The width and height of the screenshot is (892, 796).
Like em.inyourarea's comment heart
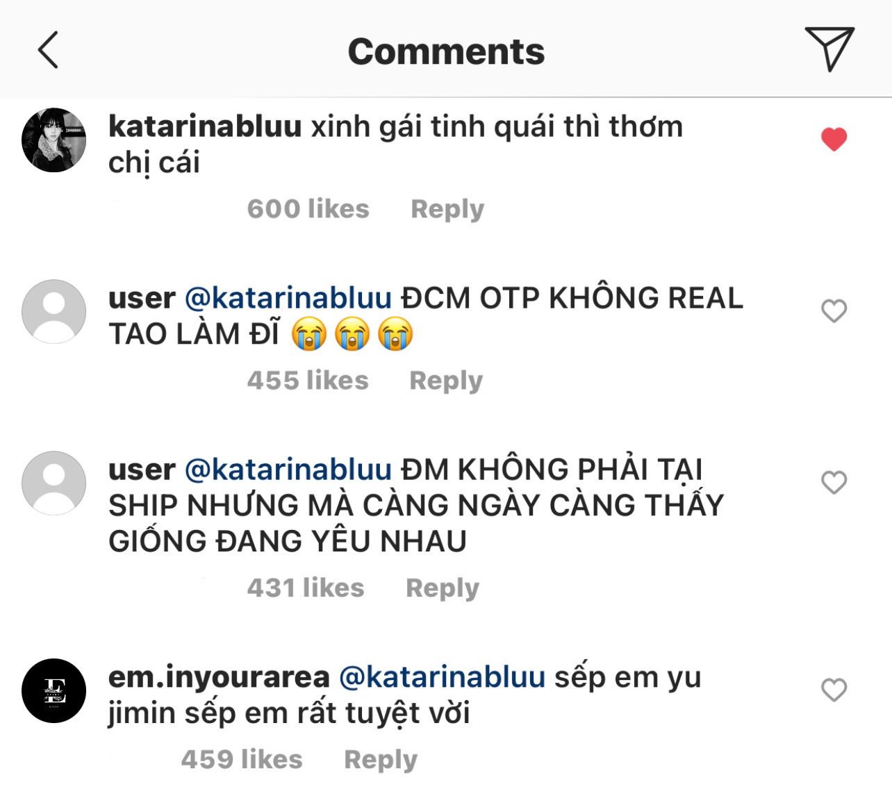(x=834, y=690)
